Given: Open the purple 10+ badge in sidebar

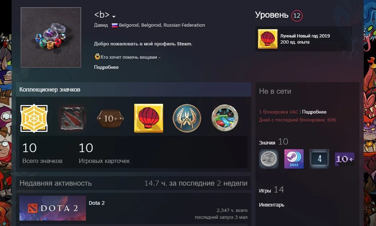Looking at the screenshot, I should (x=345, y=159).
